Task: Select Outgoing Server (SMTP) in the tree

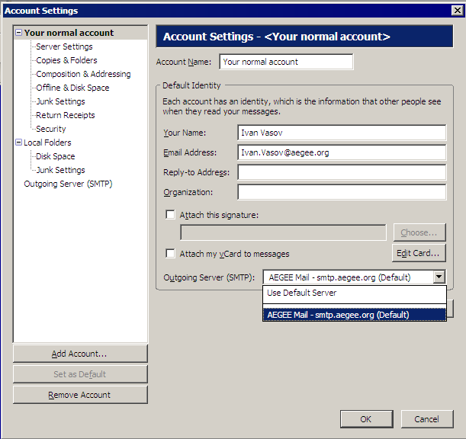Action: [x=68, y=184]
